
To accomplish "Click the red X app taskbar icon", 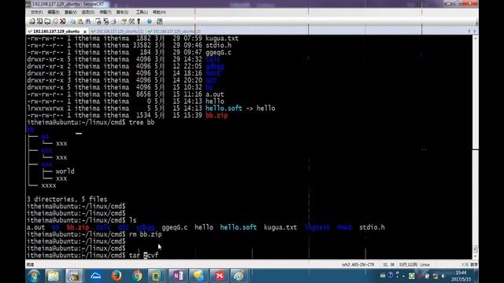I will pyautogui.click(x=220, y=276).
